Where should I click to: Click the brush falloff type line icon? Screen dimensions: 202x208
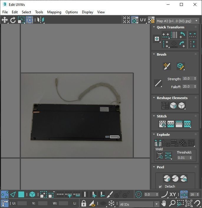tap(158, 83)
